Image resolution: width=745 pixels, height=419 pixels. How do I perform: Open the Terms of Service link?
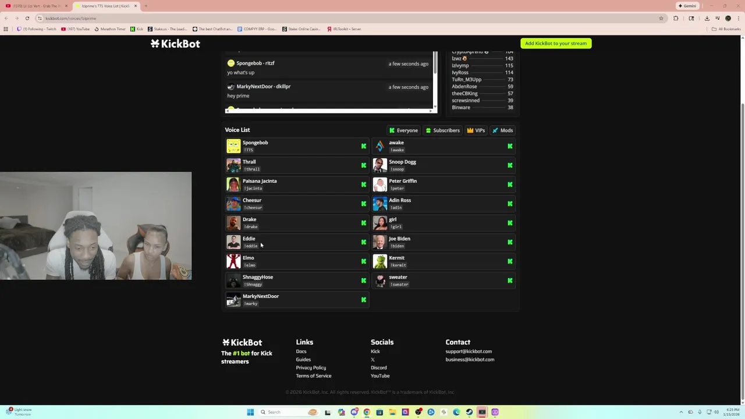pos(314,376)
